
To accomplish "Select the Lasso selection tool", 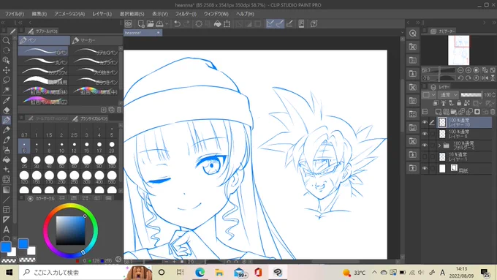I will click(x=6, y=80).
